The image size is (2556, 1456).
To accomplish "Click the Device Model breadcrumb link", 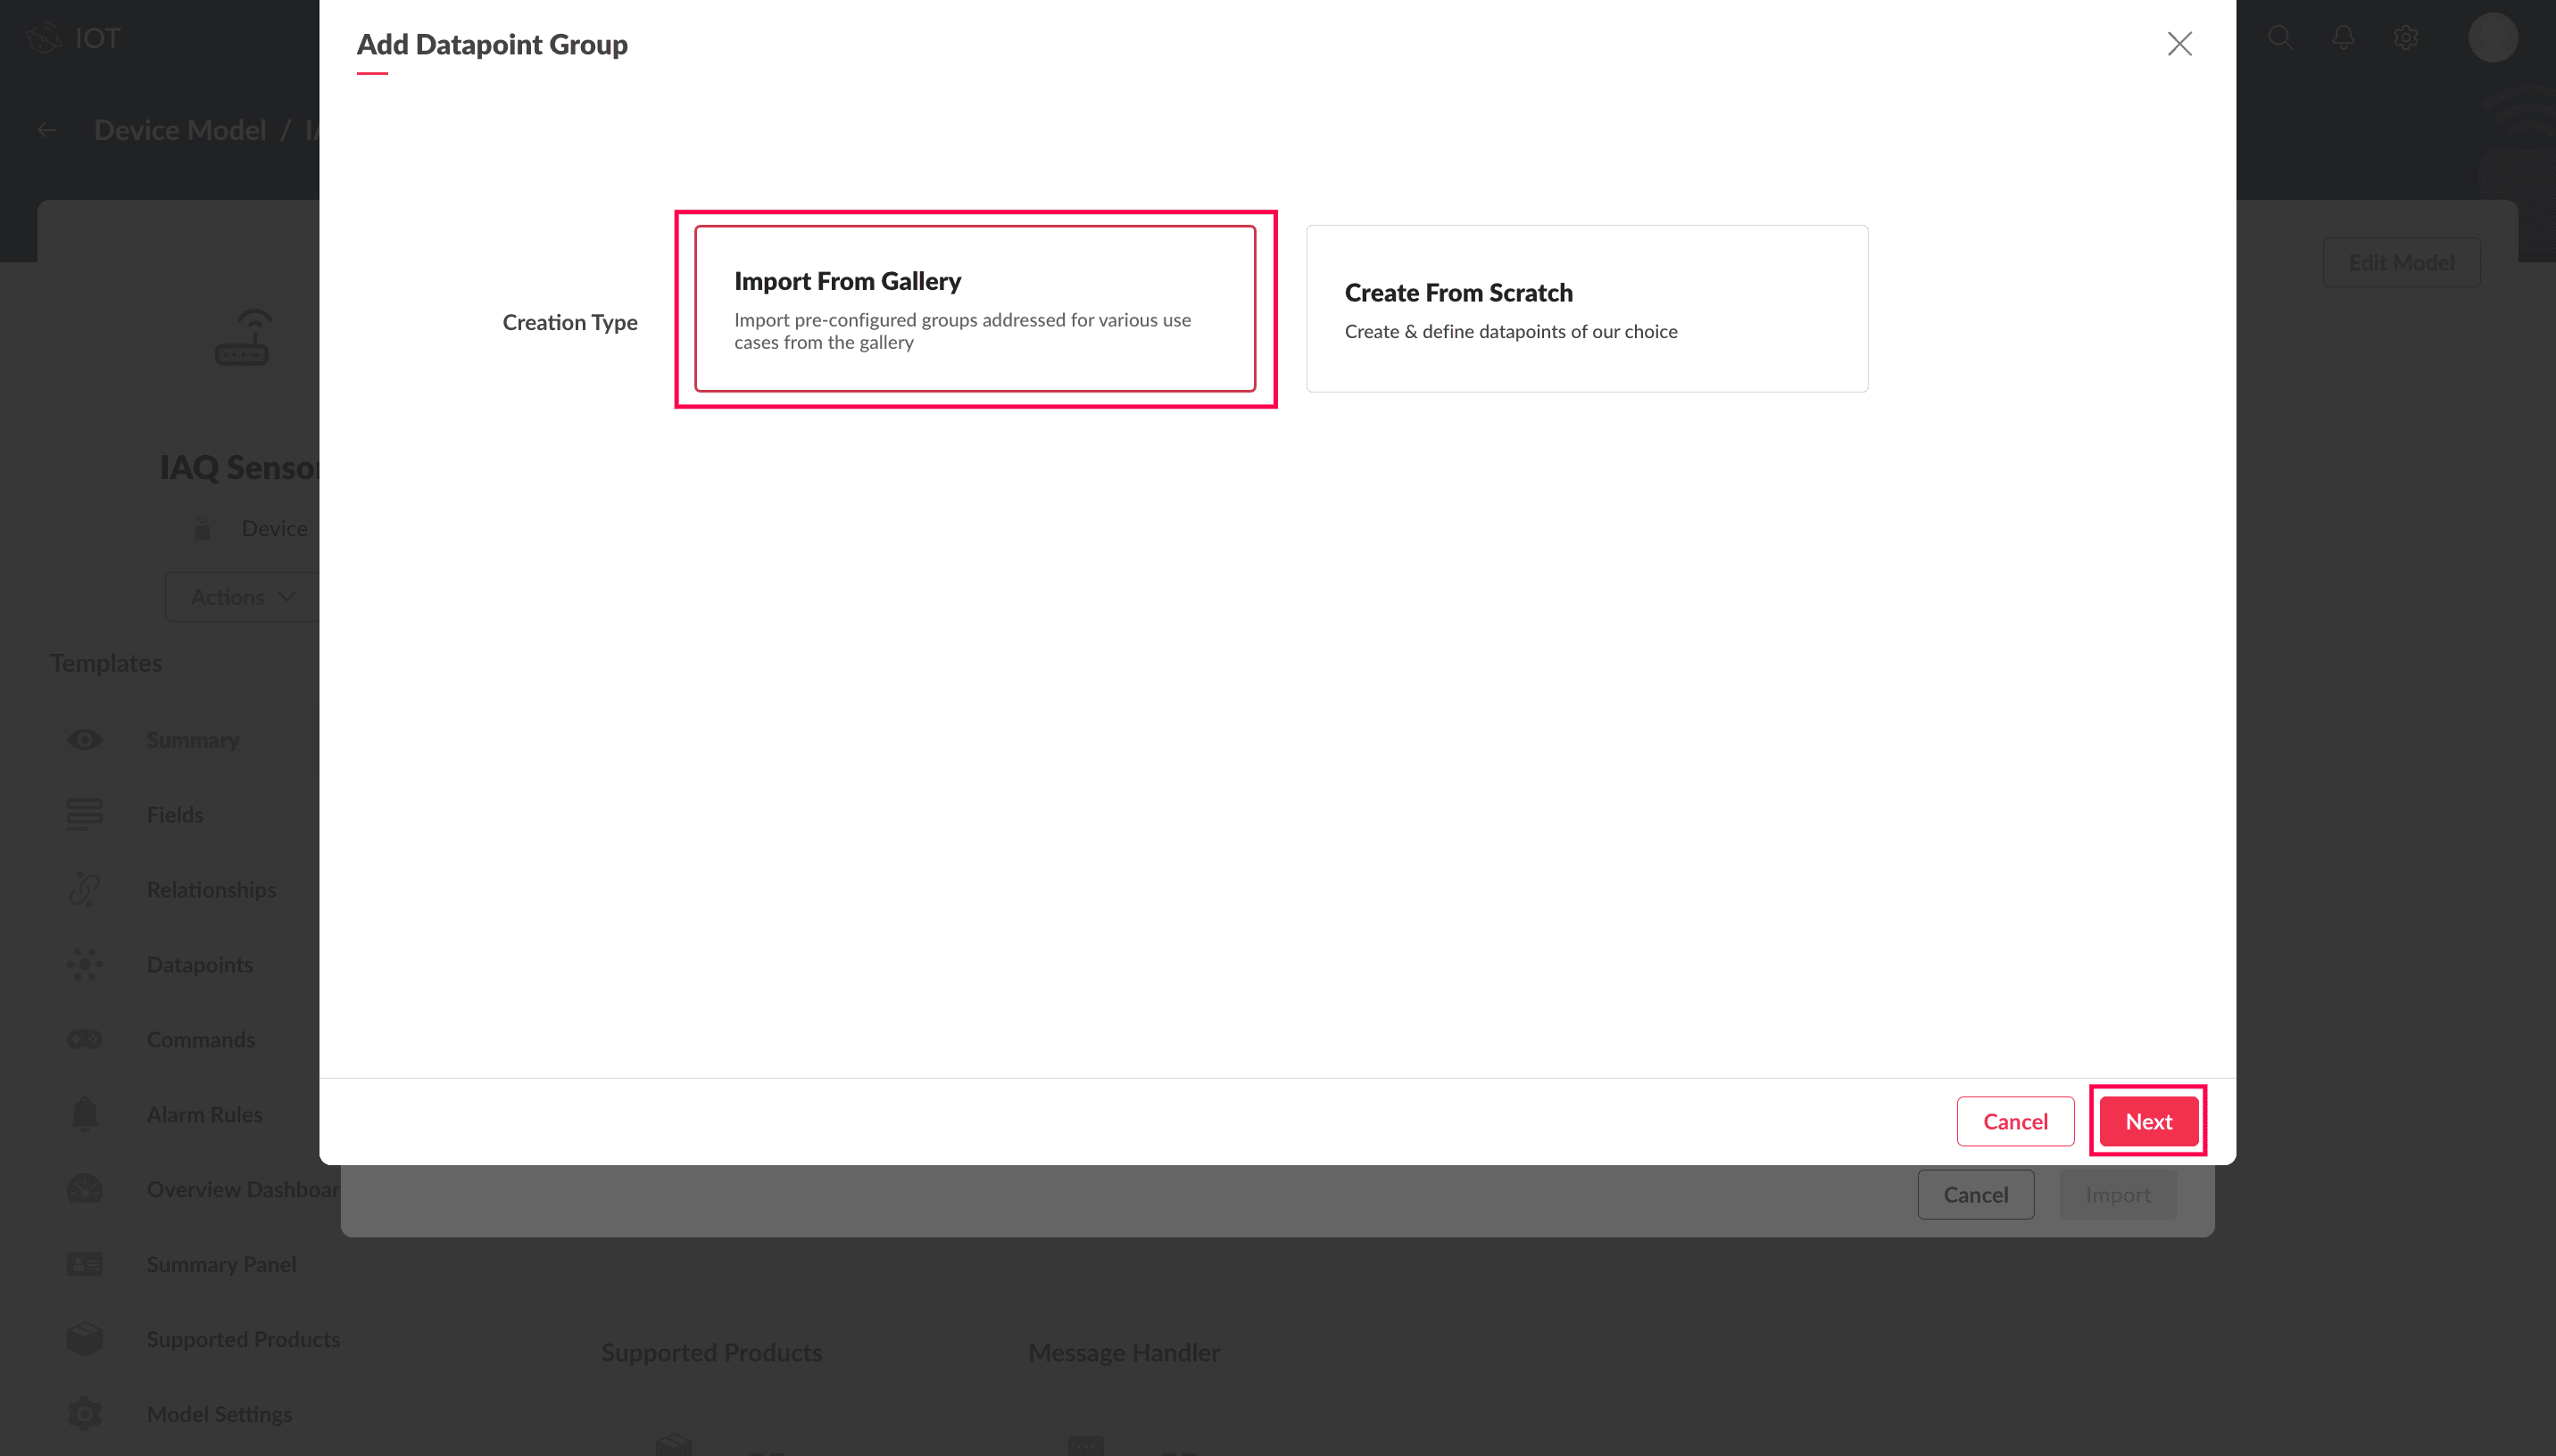I will pos(180,130).
